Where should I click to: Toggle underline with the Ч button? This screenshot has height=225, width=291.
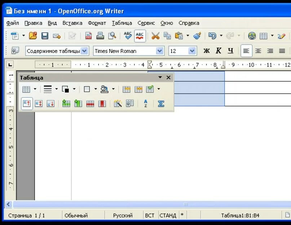click(230, 51)
